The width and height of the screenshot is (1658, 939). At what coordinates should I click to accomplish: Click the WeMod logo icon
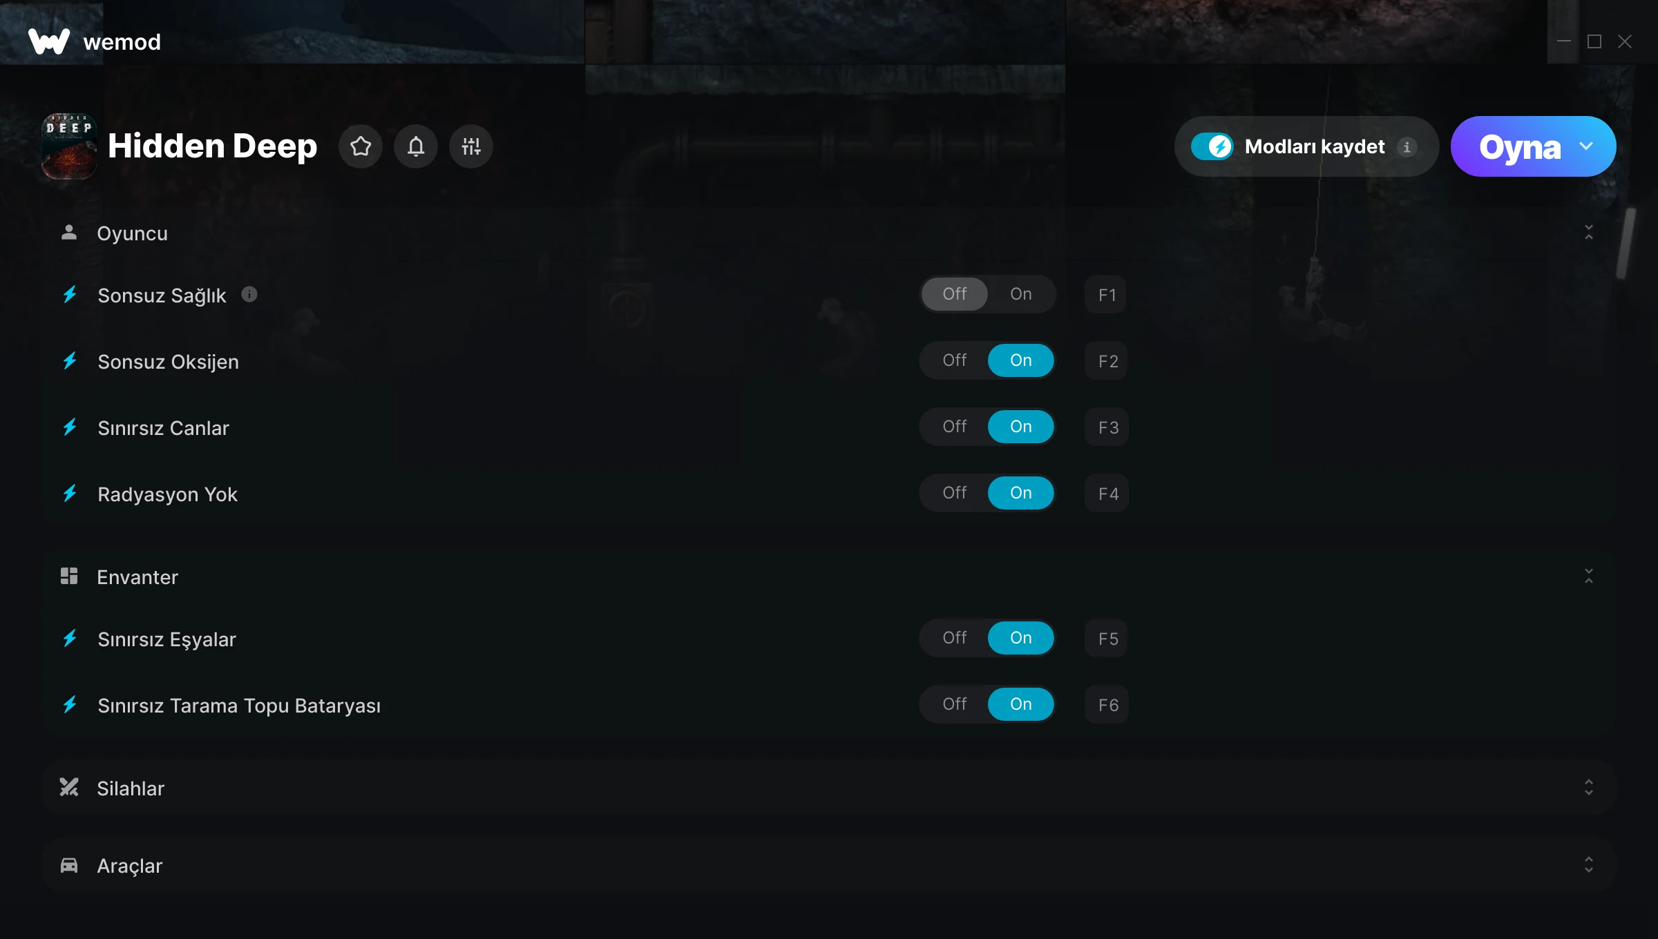click(x=49, y=41)
